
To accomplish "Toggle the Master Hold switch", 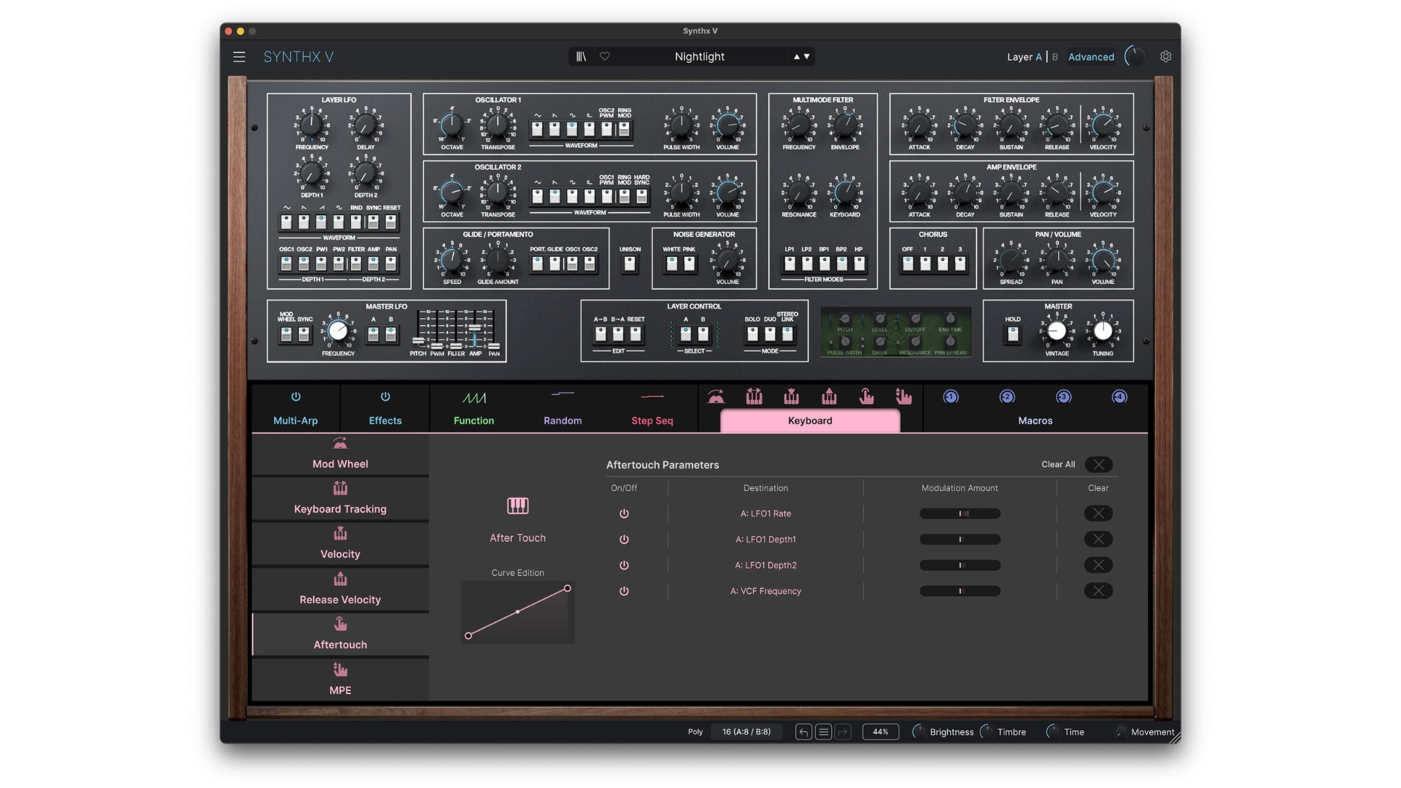I will pyautogui.click(x=1013, y=334).
